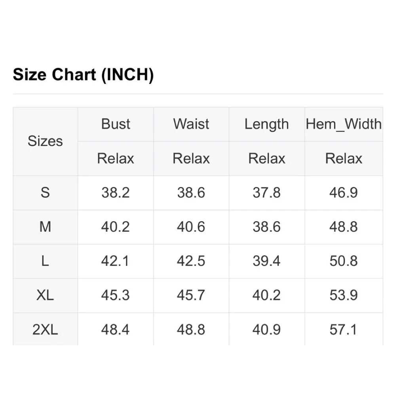Click the 2XL size row label
This screenshot has width=396, height=396.
coord(45,329)
